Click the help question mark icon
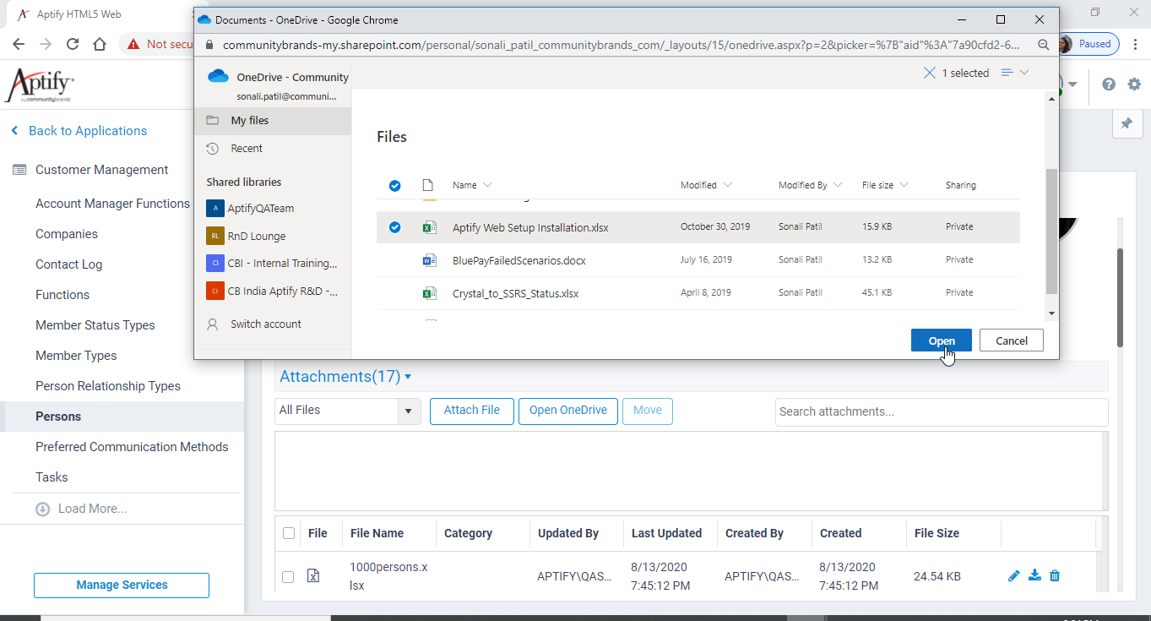Screen dimensions: 1151x621 1109,84
